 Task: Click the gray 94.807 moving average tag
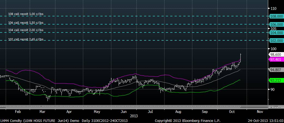(275, 70)
